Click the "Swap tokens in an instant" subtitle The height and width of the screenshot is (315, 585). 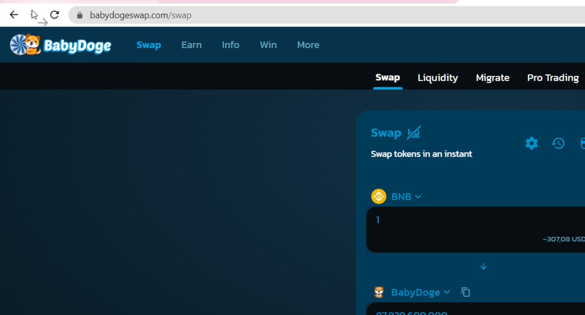point(422,154)
